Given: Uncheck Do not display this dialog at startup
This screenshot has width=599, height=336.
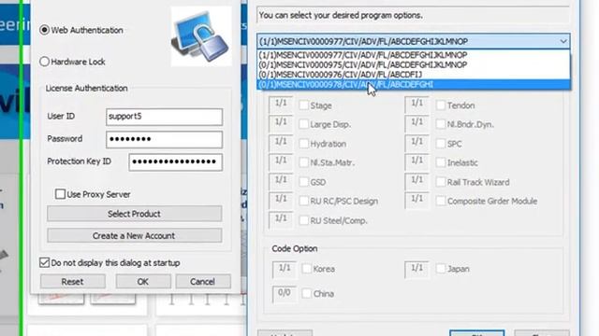Looking at the screenshot, I should [x=44, y=262].
